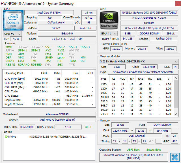The height and width of the screenshot is (163, 181).
Task: Click the CPU HFM (Max) row
Action: click(49, 87)
